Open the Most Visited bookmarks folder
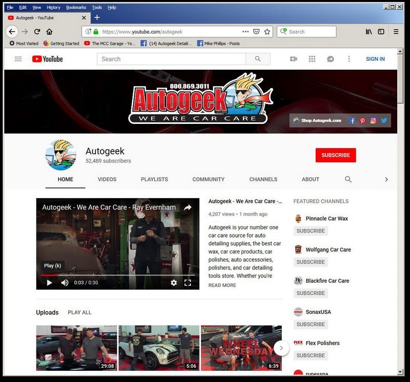The width and height of the screenshot is (410, 382). tap(24, 44)
